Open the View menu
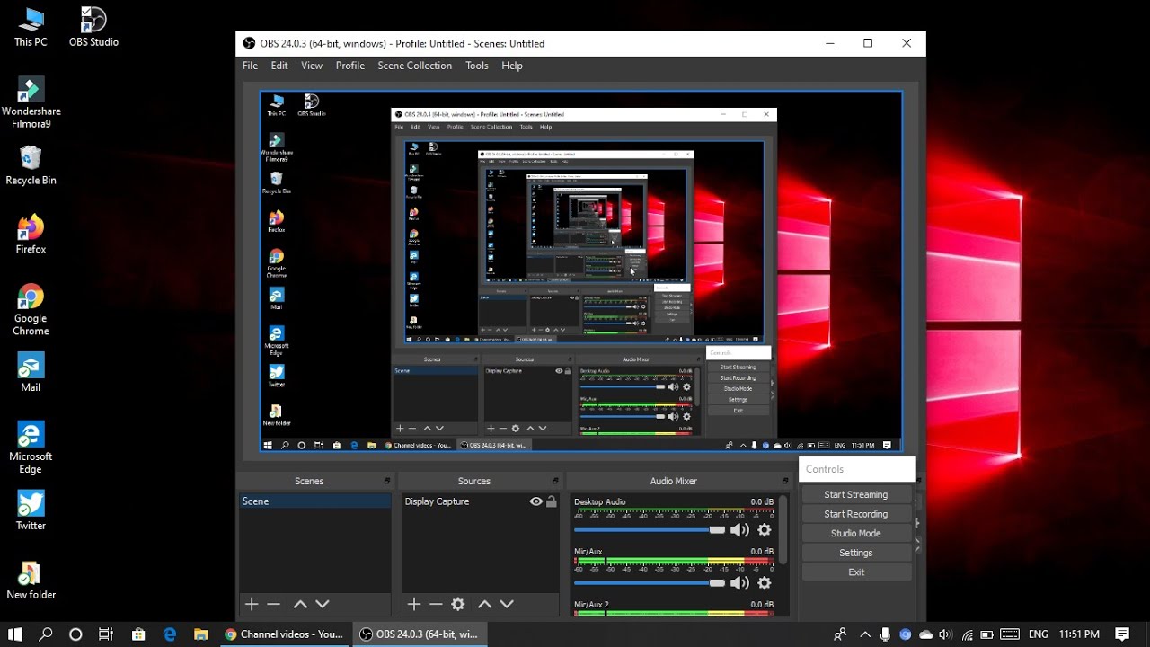The width and height of the screenshot is (1150, 647). [x=312, y=66]
